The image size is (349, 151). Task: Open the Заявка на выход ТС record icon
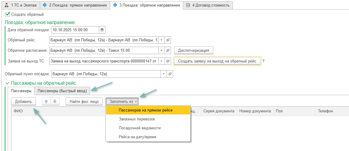[168, 61]
